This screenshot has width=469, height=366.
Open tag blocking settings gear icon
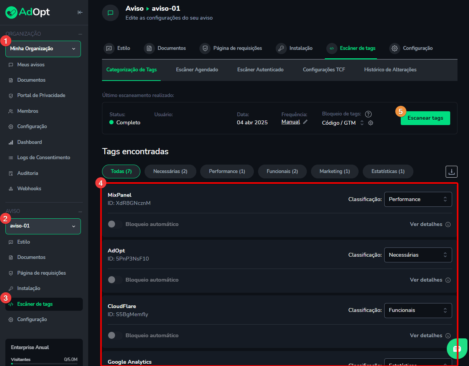(371, 123)
